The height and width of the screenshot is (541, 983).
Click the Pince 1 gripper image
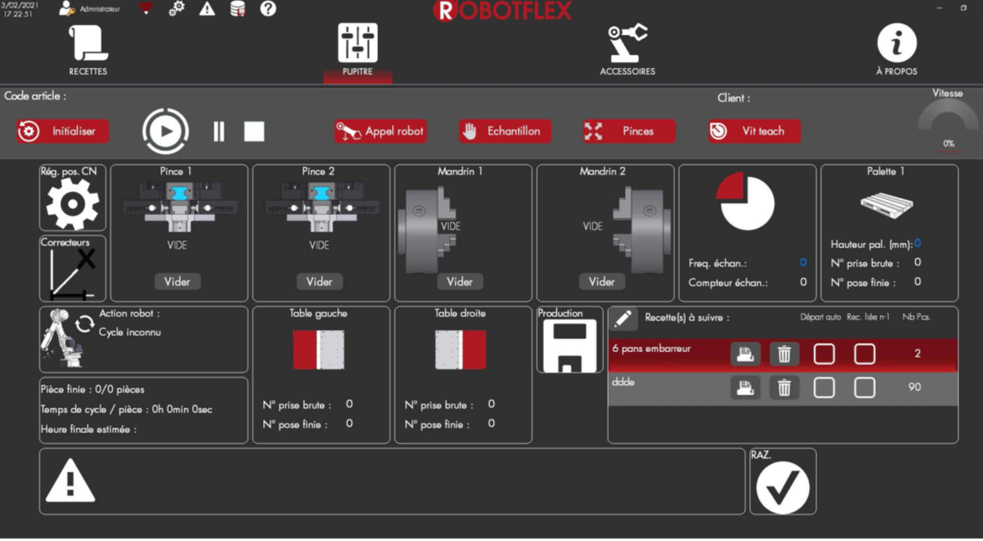(179, 207)
